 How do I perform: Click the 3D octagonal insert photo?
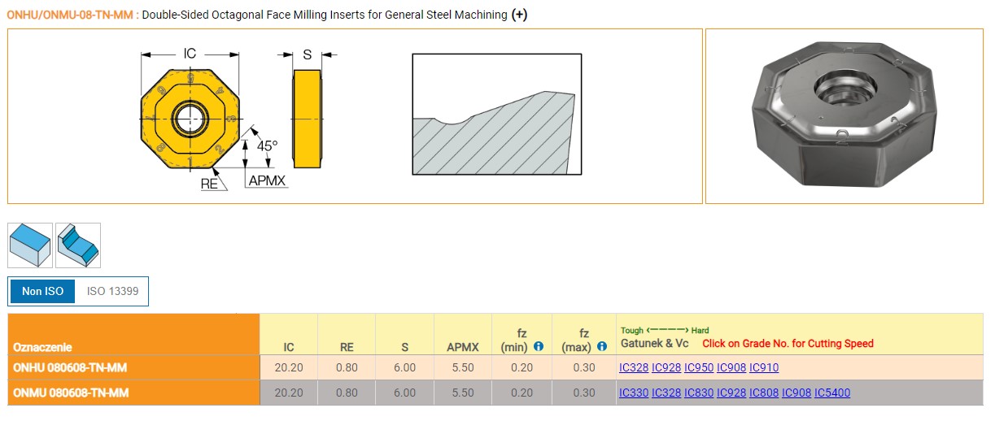click(x=845, y=116)
